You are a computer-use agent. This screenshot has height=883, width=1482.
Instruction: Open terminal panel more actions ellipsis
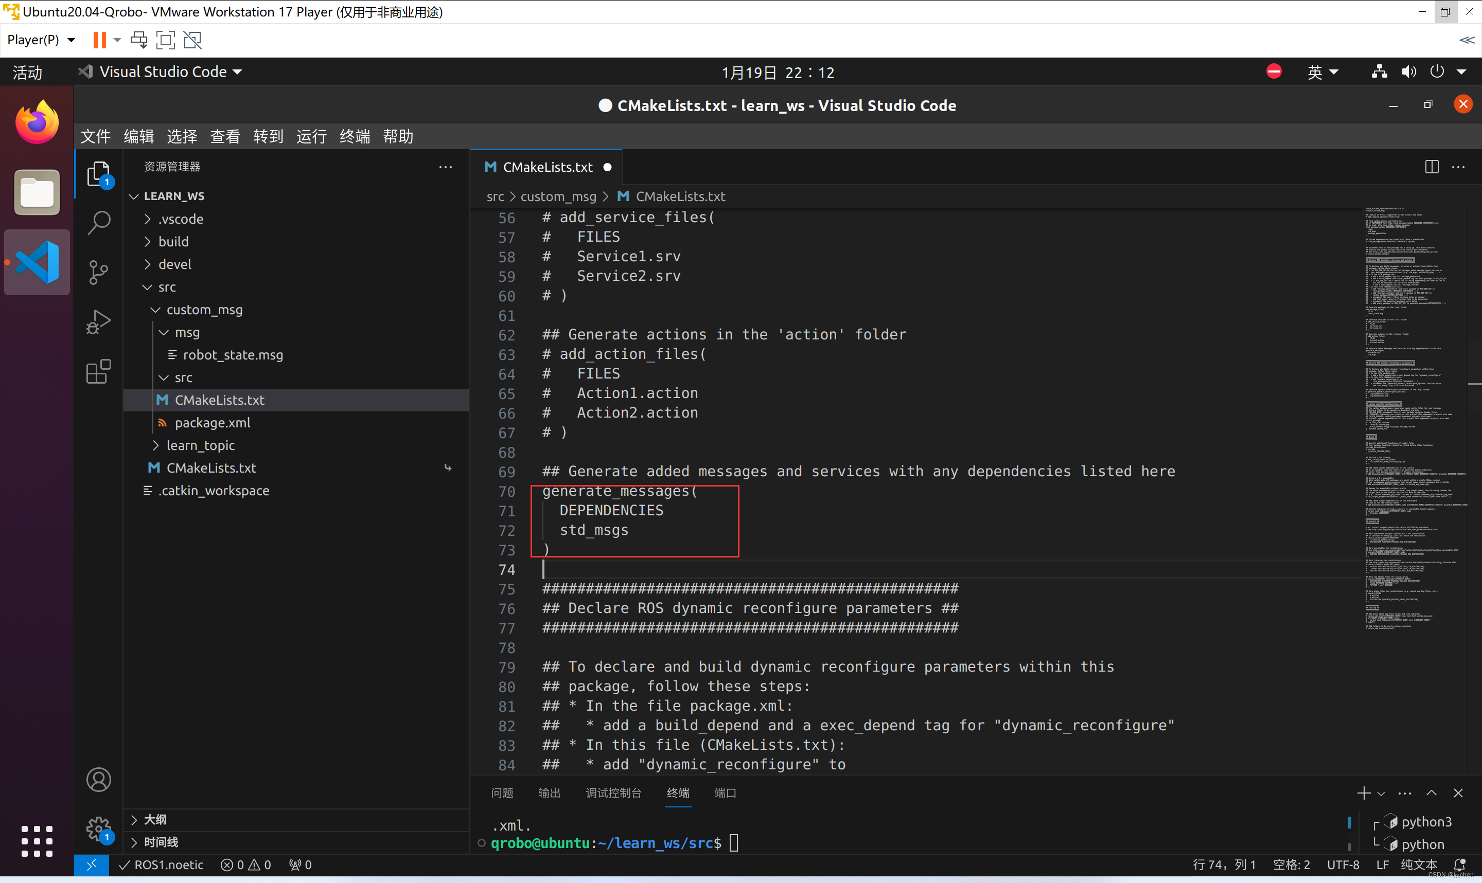click(x=1405, y=793)
